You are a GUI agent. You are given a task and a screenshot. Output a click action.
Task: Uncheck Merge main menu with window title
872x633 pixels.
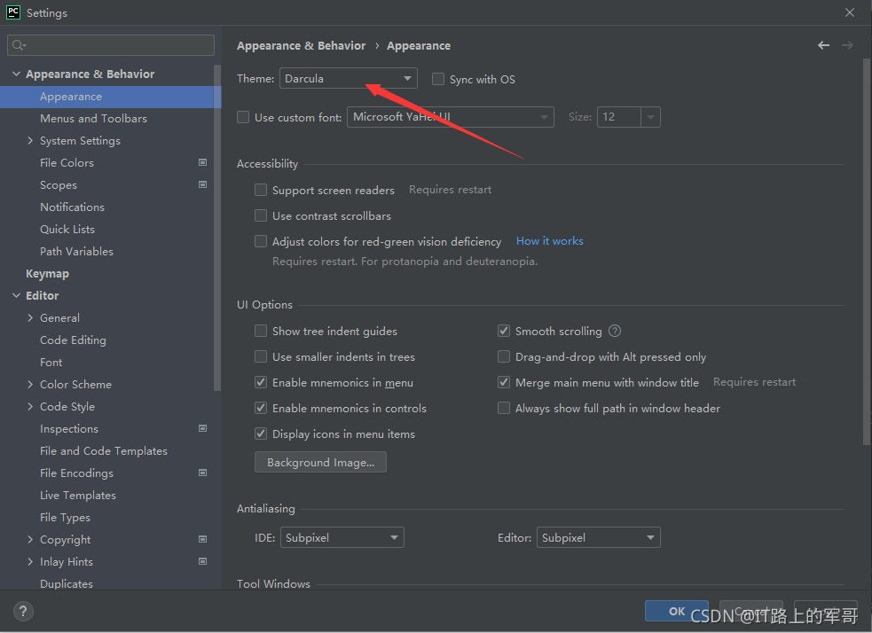[x=504, y=382]
